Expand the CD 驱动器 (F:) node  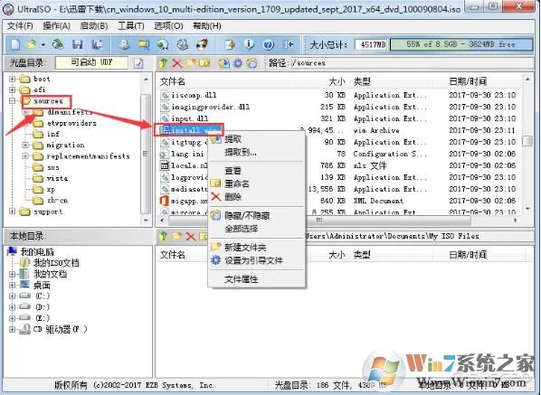point(12,329)
